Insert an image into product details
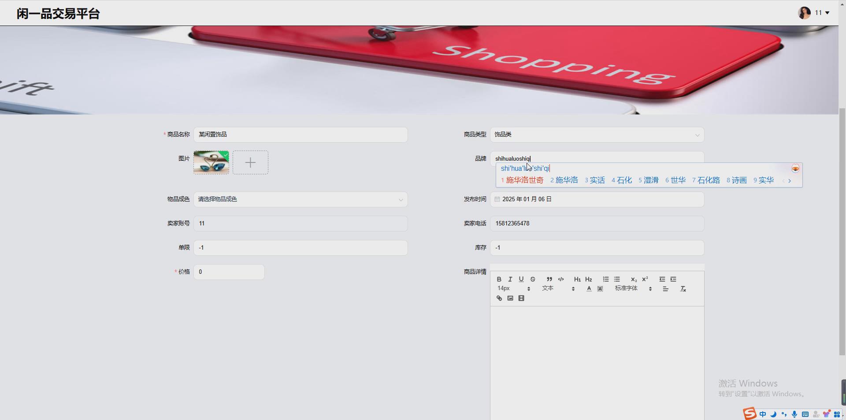Viewport: 846px width, 420px height. click(x=510, y=298)
